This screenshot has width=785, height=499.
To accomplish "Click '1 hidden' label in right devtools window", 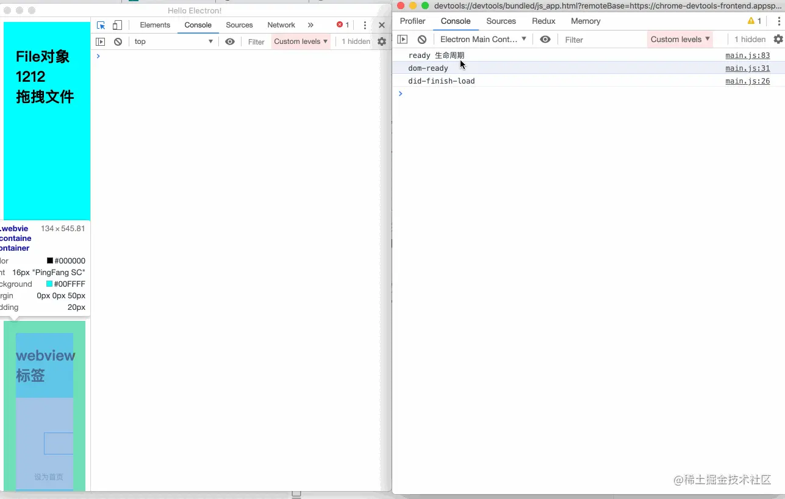I will click(750, 39).
